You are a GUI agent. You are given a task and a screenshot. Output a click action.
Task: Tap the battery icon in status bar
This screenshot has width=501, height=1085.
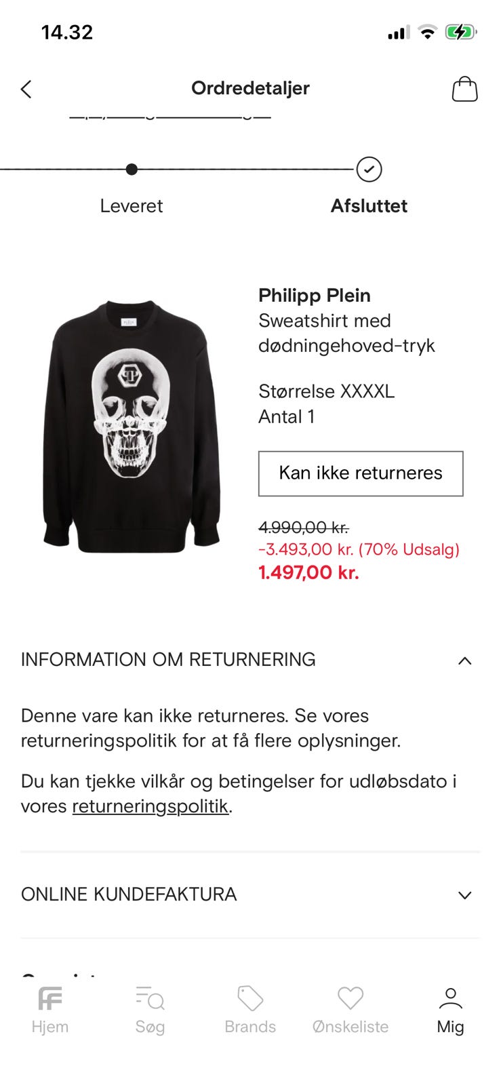click(460, 32)
